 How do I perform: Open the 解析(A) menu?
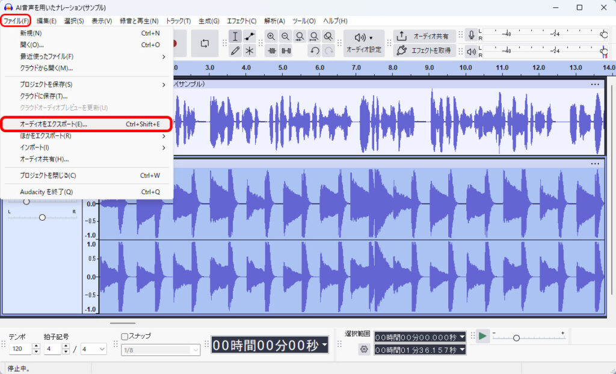point(274,21)
